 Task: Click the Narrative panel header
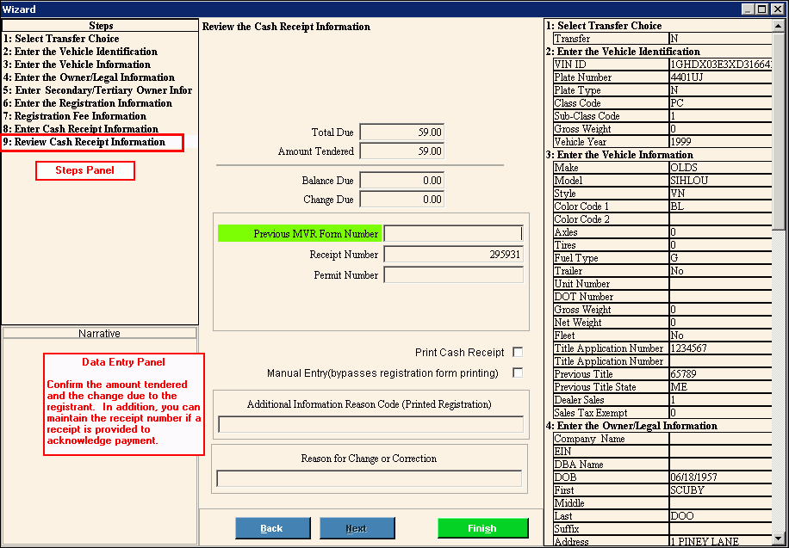[x=99, y=333]
